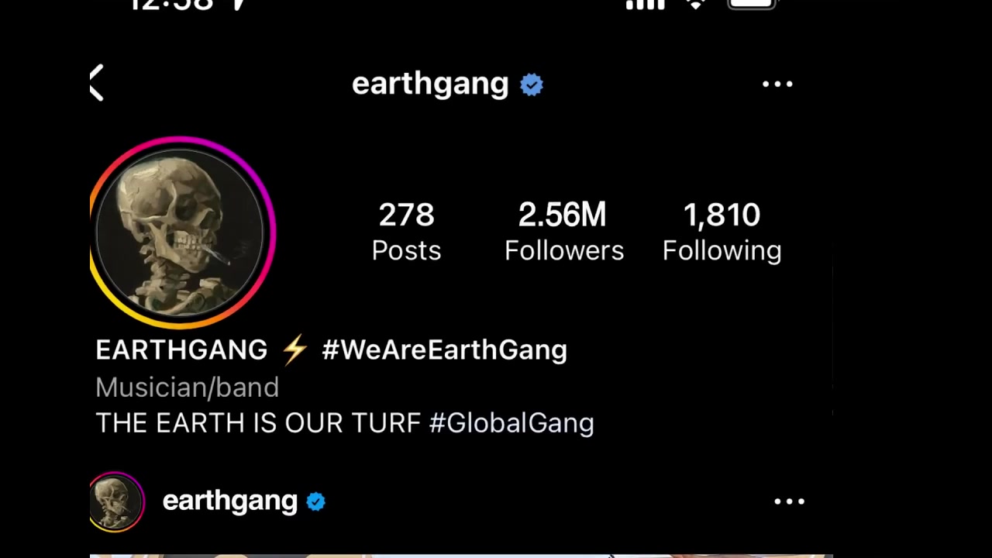This screenshot has width=992, height=558.
Task: Open the earthgang story profile picture
Action: pyautogui.click(x=183, y=232)
